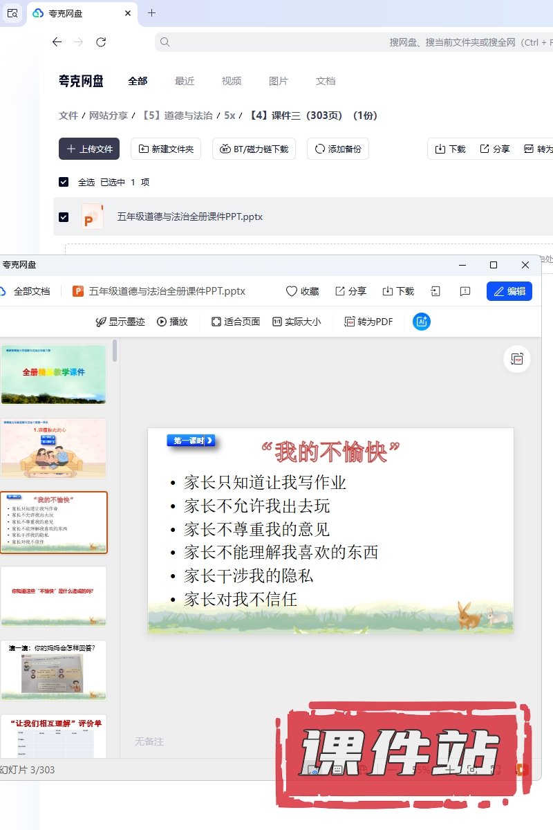Click the floating PDF convert icon on the slide area
The width and height of the screenshot is (553, 830).
coord(517,359)
